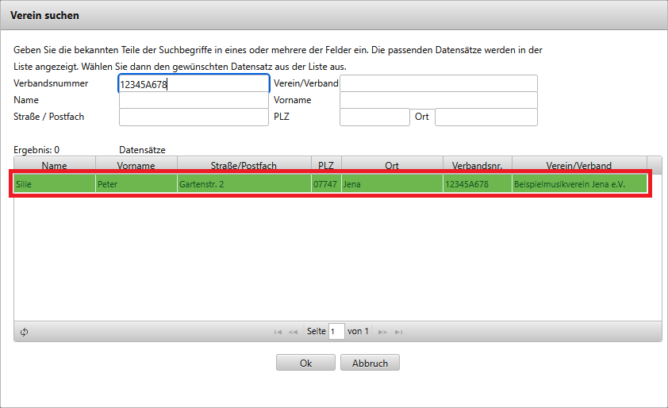Sort by the Straße/Postfach column header
The width and height of the screenshot is (668, 408).
click(x=244, y=165)
